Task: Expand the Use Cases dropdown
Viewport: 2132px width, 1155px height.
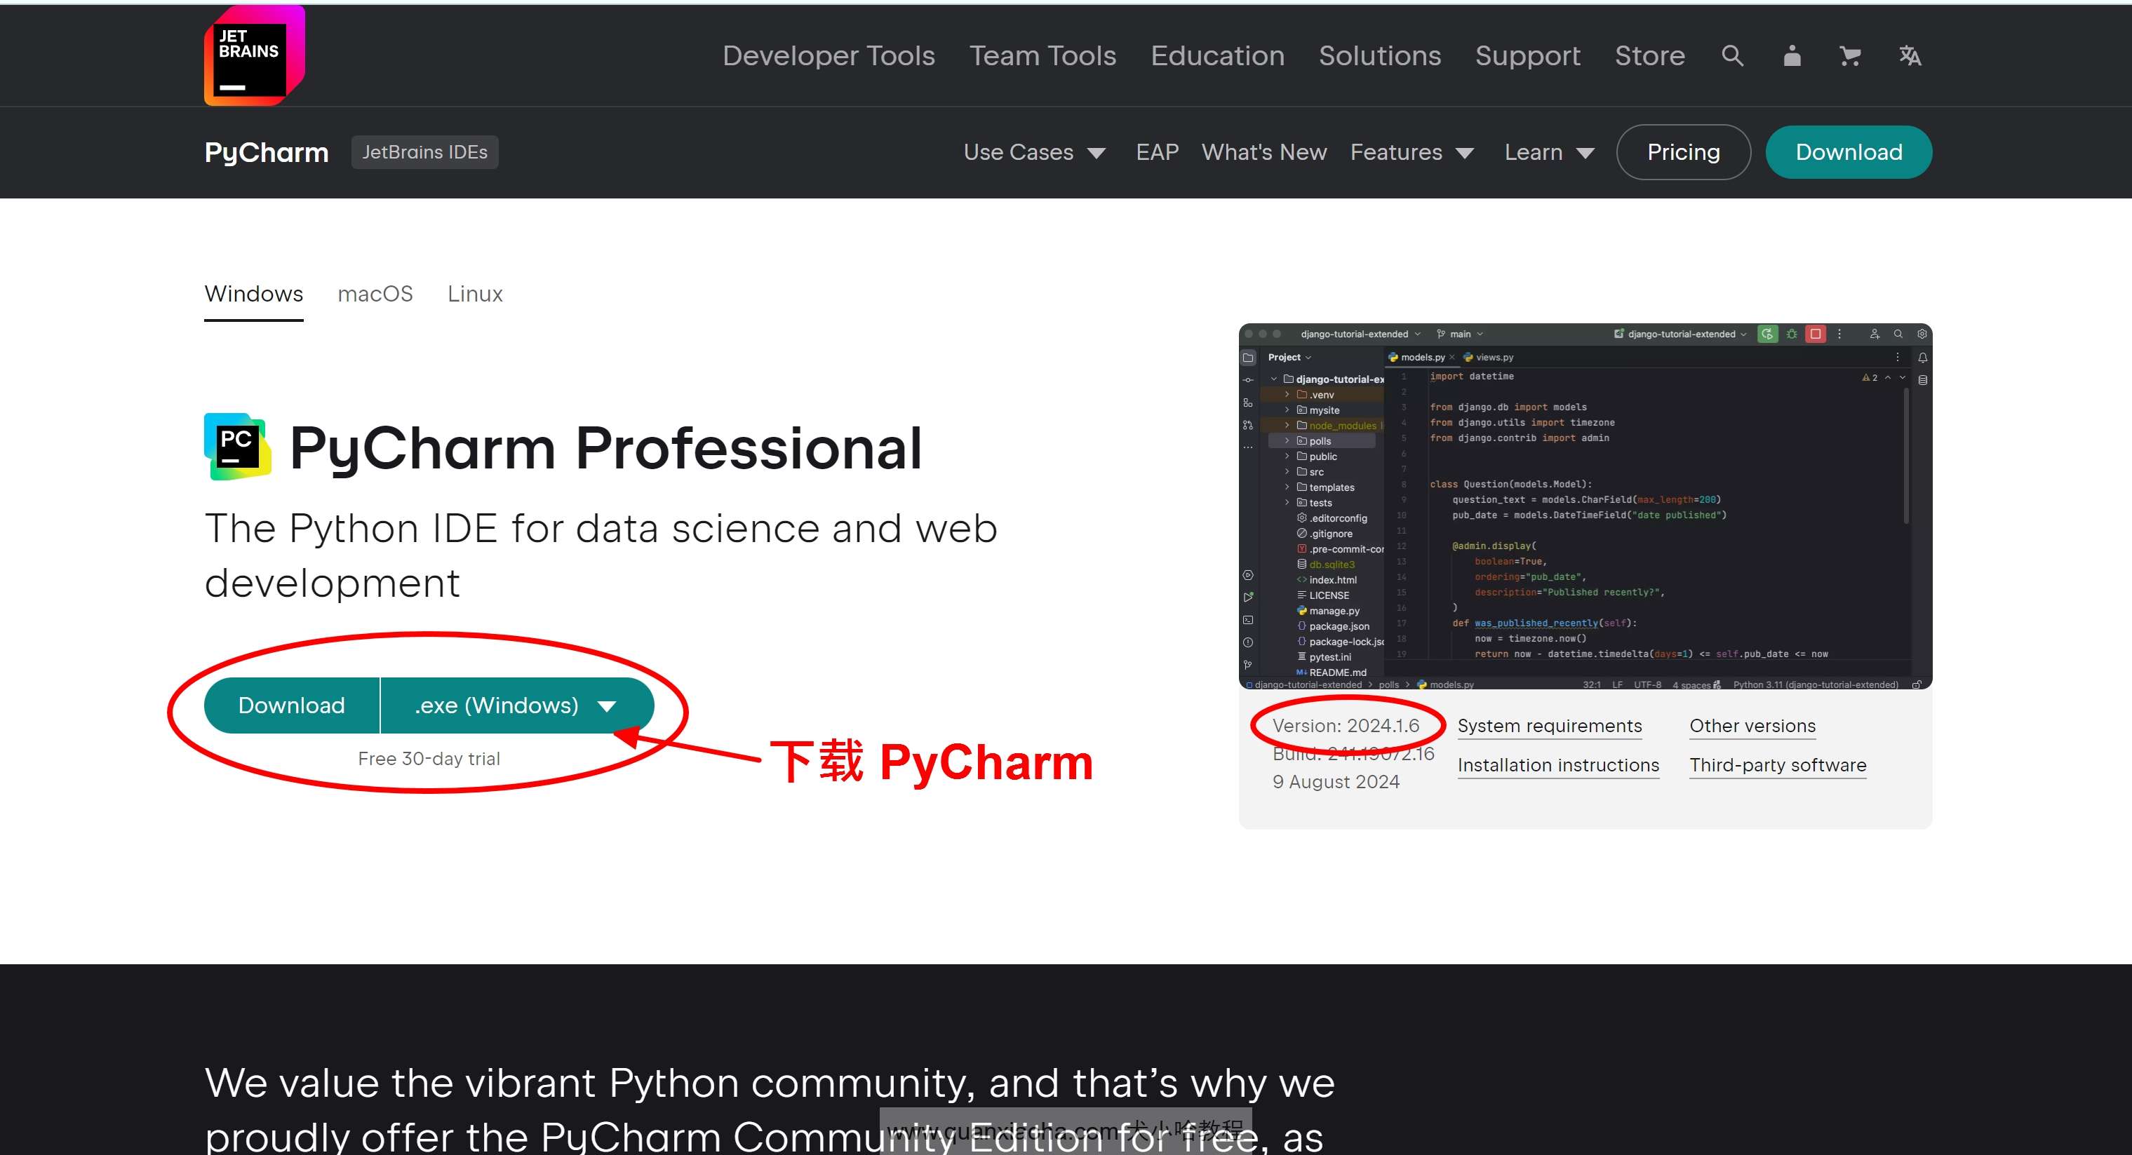Action: [1035, 152]
